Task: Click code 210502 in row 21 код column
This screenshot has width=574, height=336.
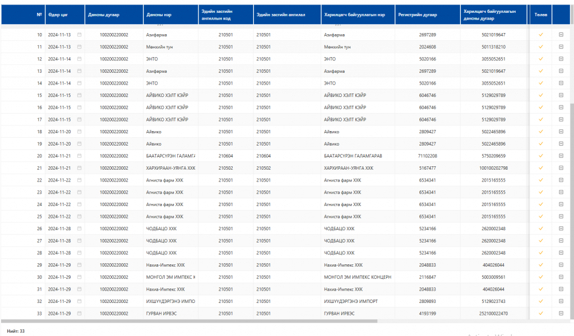Action: [x=225, y=168]
